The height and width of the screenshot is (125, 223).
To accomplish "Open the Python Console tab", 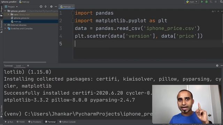I will [67, 122].
